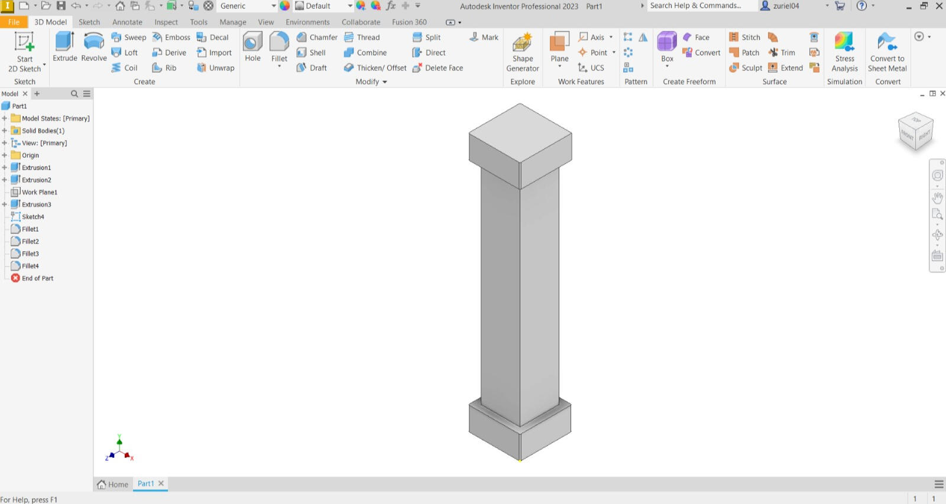Click the appearance color wheel swatch
Image resolution: width=946 pixels, height=504 pixels.
[x=285, y=6]
